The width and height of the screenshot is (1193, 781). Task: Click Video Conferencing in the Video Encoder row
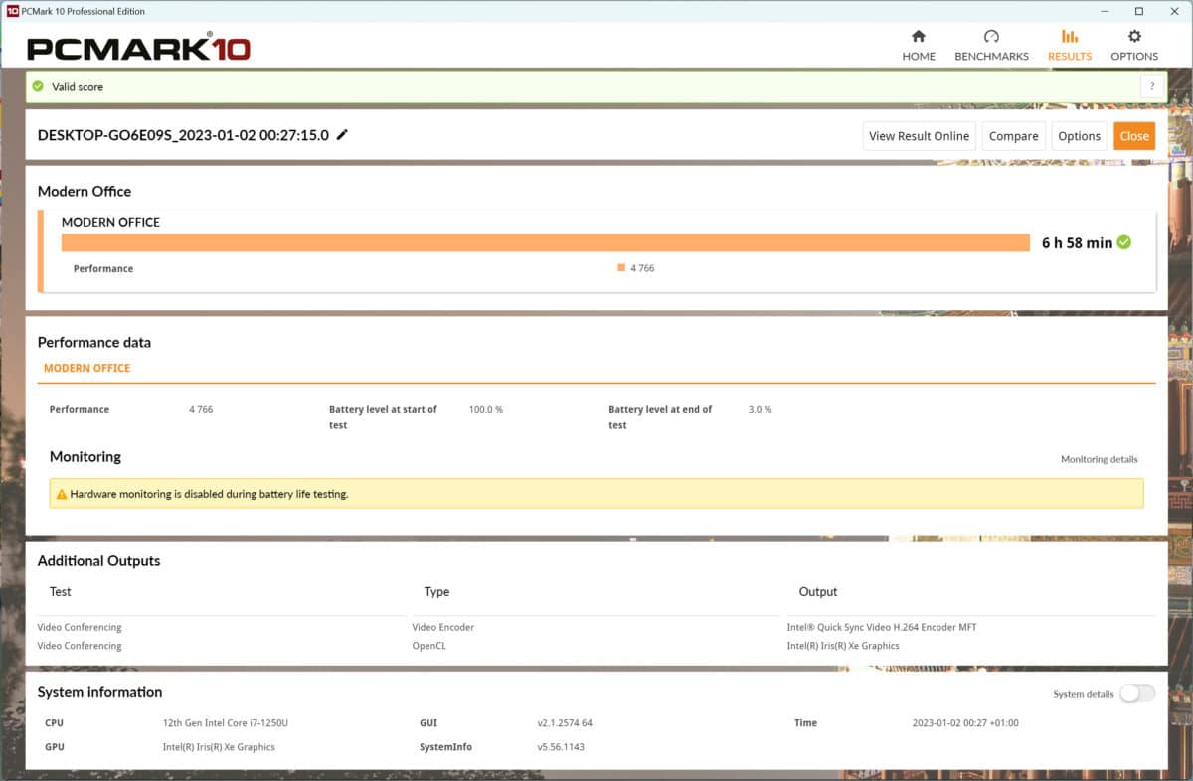coord(80,627)
